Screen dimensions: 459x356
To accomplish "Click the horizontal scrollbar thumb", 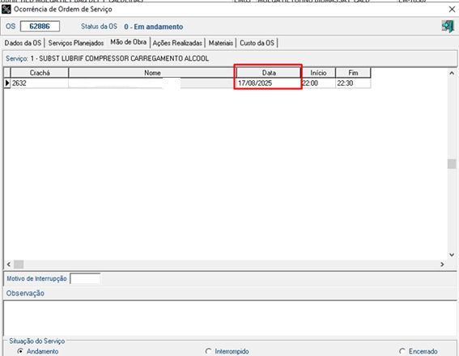I will tap(19, 265).
